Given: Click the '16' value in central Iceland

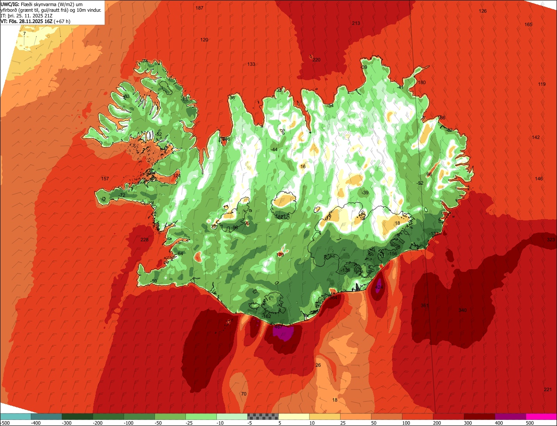Looking at the screenshot, I should pyautogui.click(x=303, y=166).
